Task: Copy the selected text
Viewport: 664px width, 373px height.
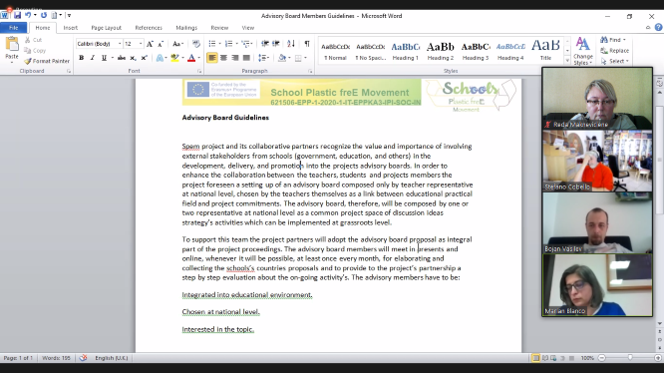Action: point(35,51)
